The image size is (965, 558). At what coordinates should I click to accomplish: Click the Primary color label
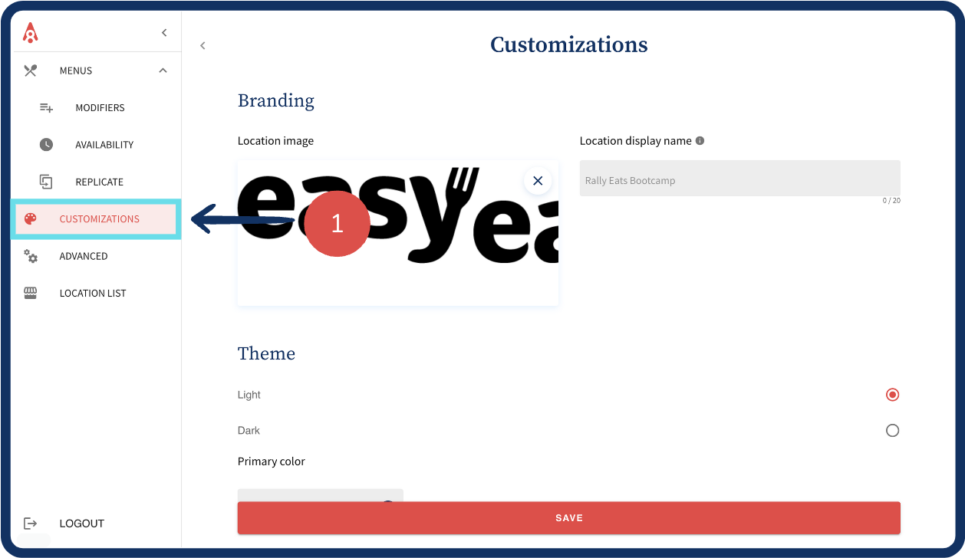point(271,461)
